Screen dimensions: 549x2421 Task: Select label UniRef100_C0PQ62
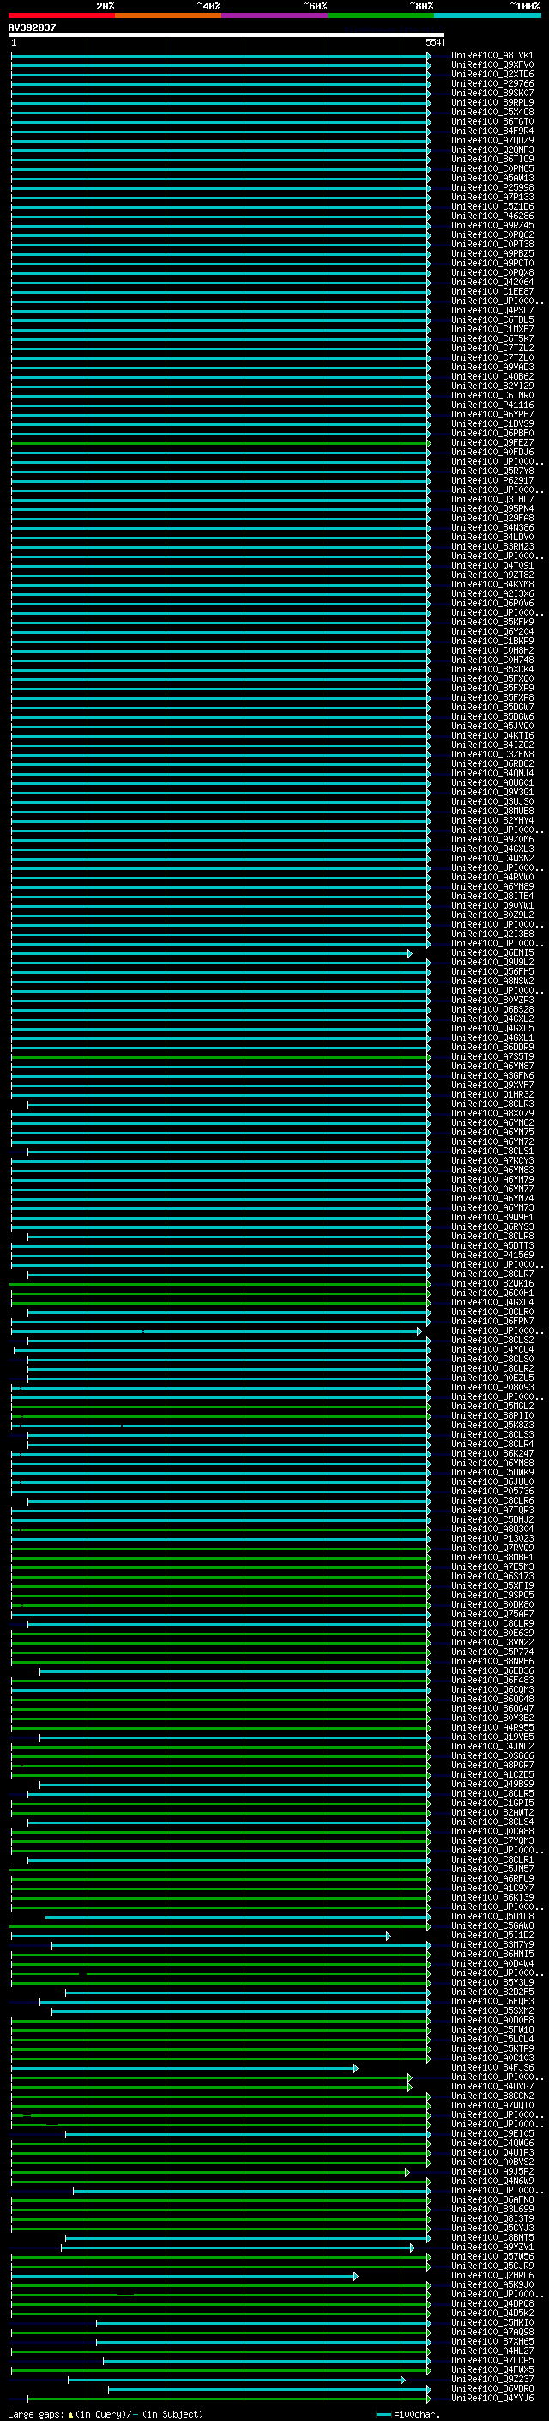point(492,235)
